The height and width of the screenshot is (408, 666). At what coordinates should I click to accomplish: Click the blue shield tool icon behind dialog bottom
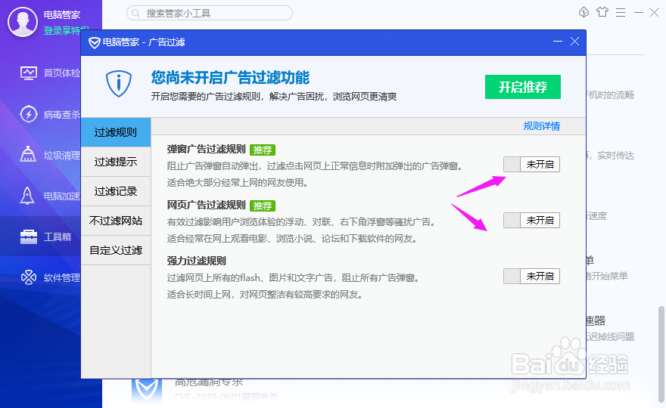[x=147, y=391]
